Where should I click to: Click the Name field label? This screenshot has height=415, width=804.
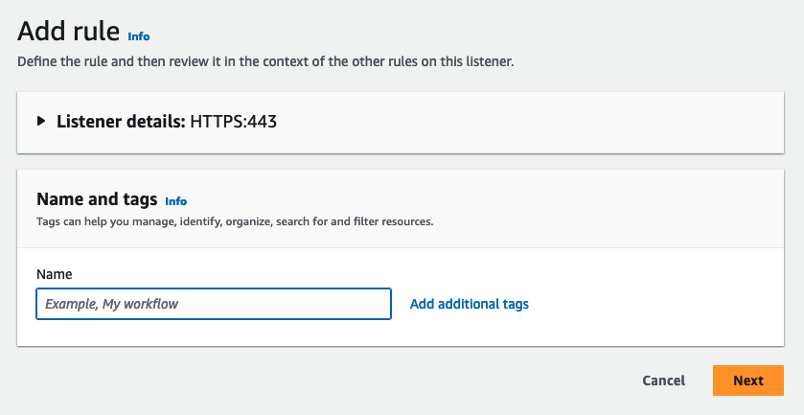click(54, 274)
